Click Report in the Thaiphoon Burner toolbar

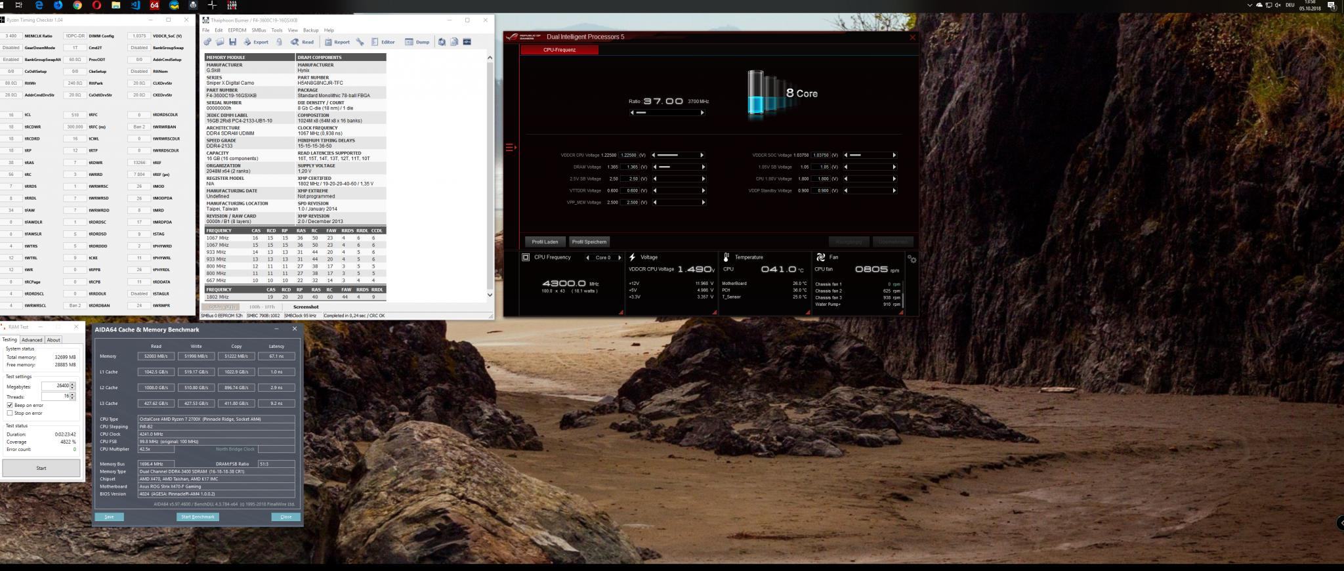click(337, 42)
